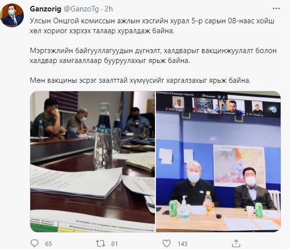
Task: Click the 65 replies count
Action: tap(49, 244)
